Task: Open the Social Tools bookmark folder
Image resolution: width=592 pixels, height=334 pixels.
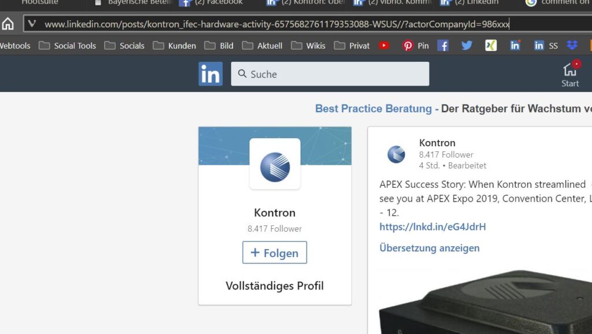Action: coord(68,45)
